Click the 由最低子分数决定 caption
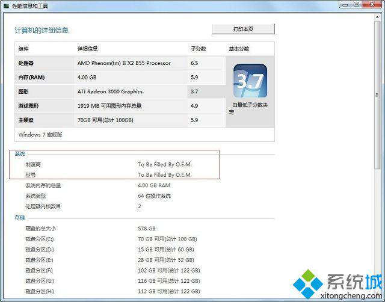The image size is (385, 302). (248, 108)
